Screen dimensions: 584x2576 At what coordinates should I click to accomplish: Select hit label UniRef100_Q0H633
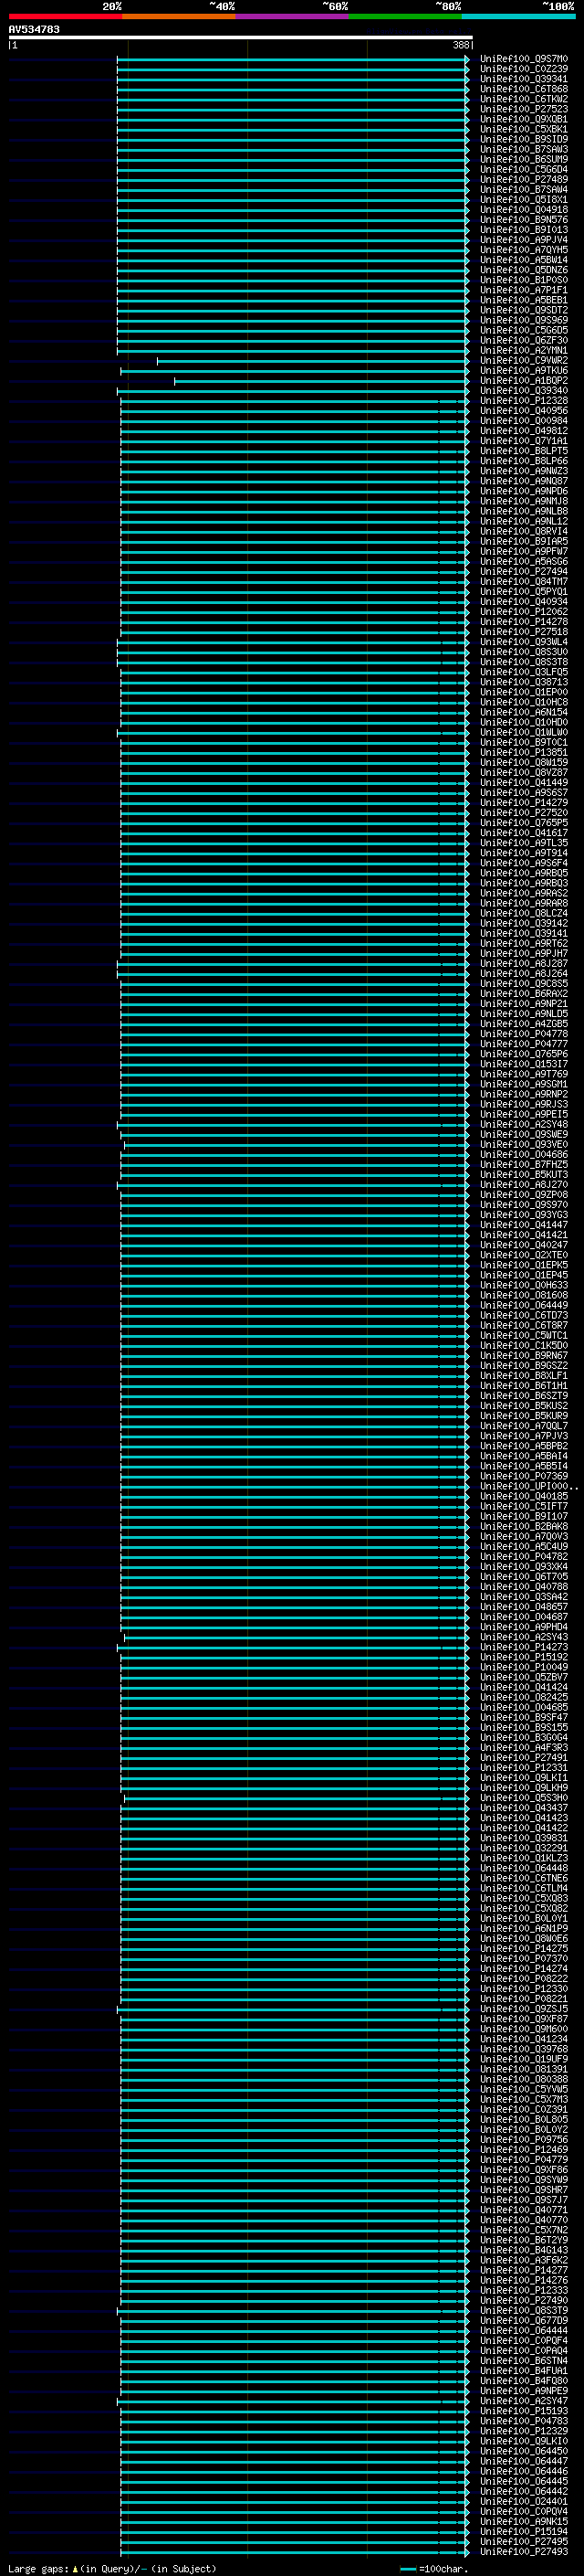pyautogui.click(x=524, y=1285)
